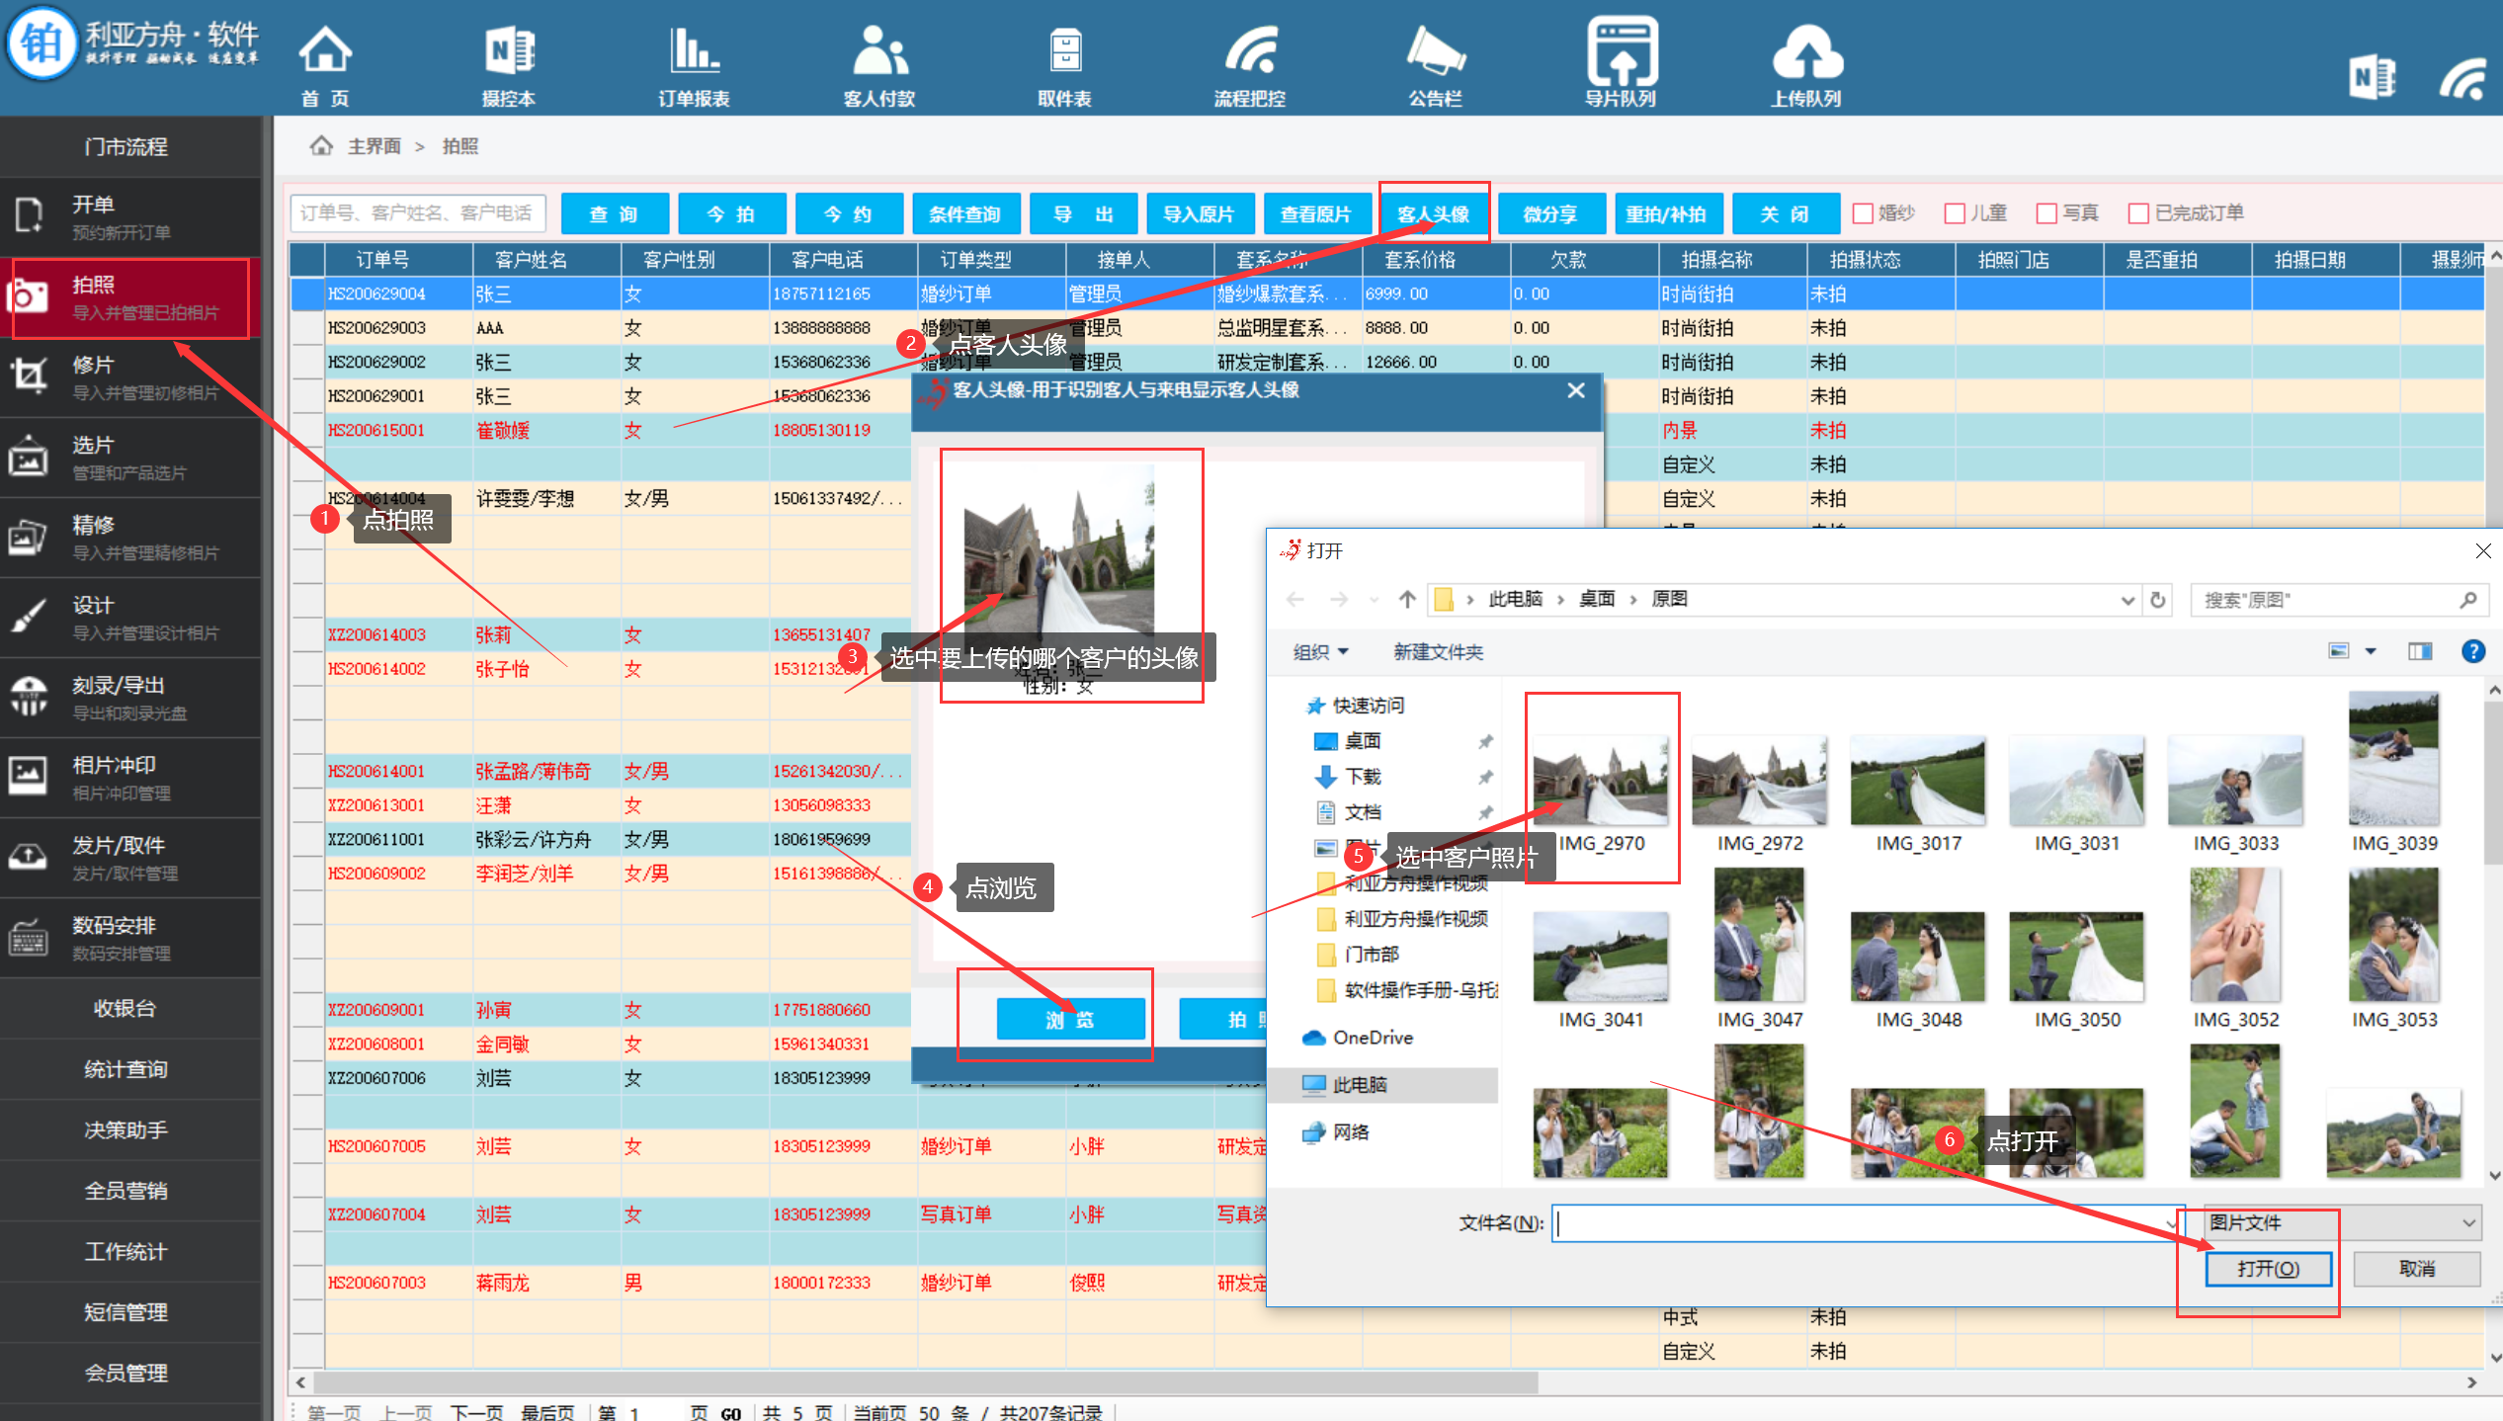Viewport: 2503px width, 1421px height.
Task: Open the 流程把控 icon
Action: pyautogui.click(x=1250, y=51)
